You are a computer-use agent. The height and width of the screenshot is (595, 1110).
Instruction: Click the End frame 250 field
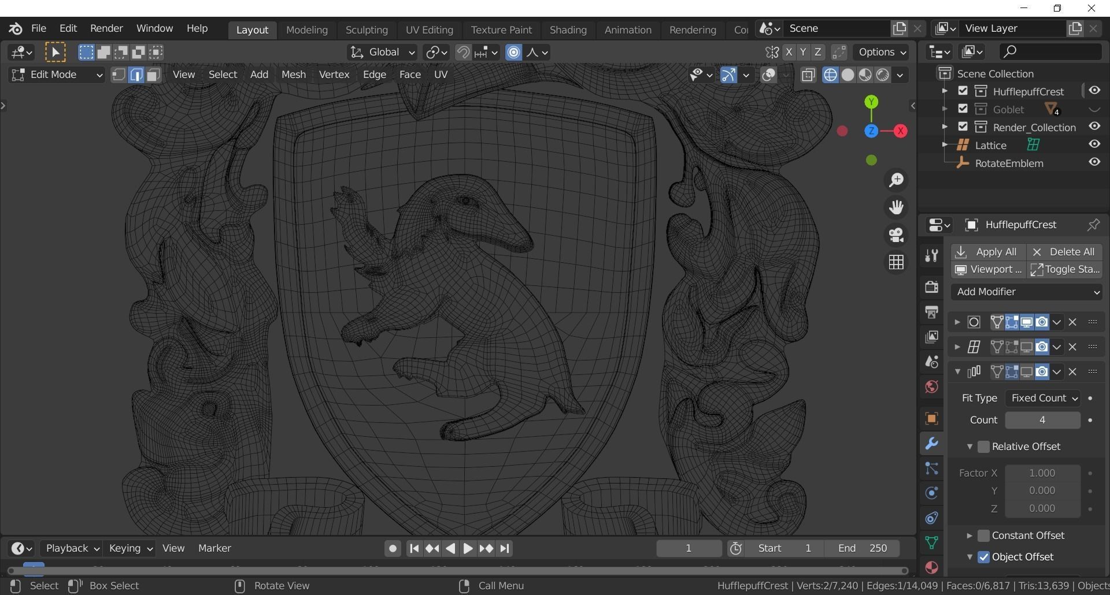pos(862,548)
